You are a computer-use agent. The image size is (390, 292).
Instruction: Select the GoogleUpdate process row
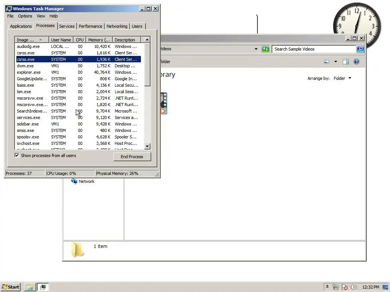click(x=78, y=79)
